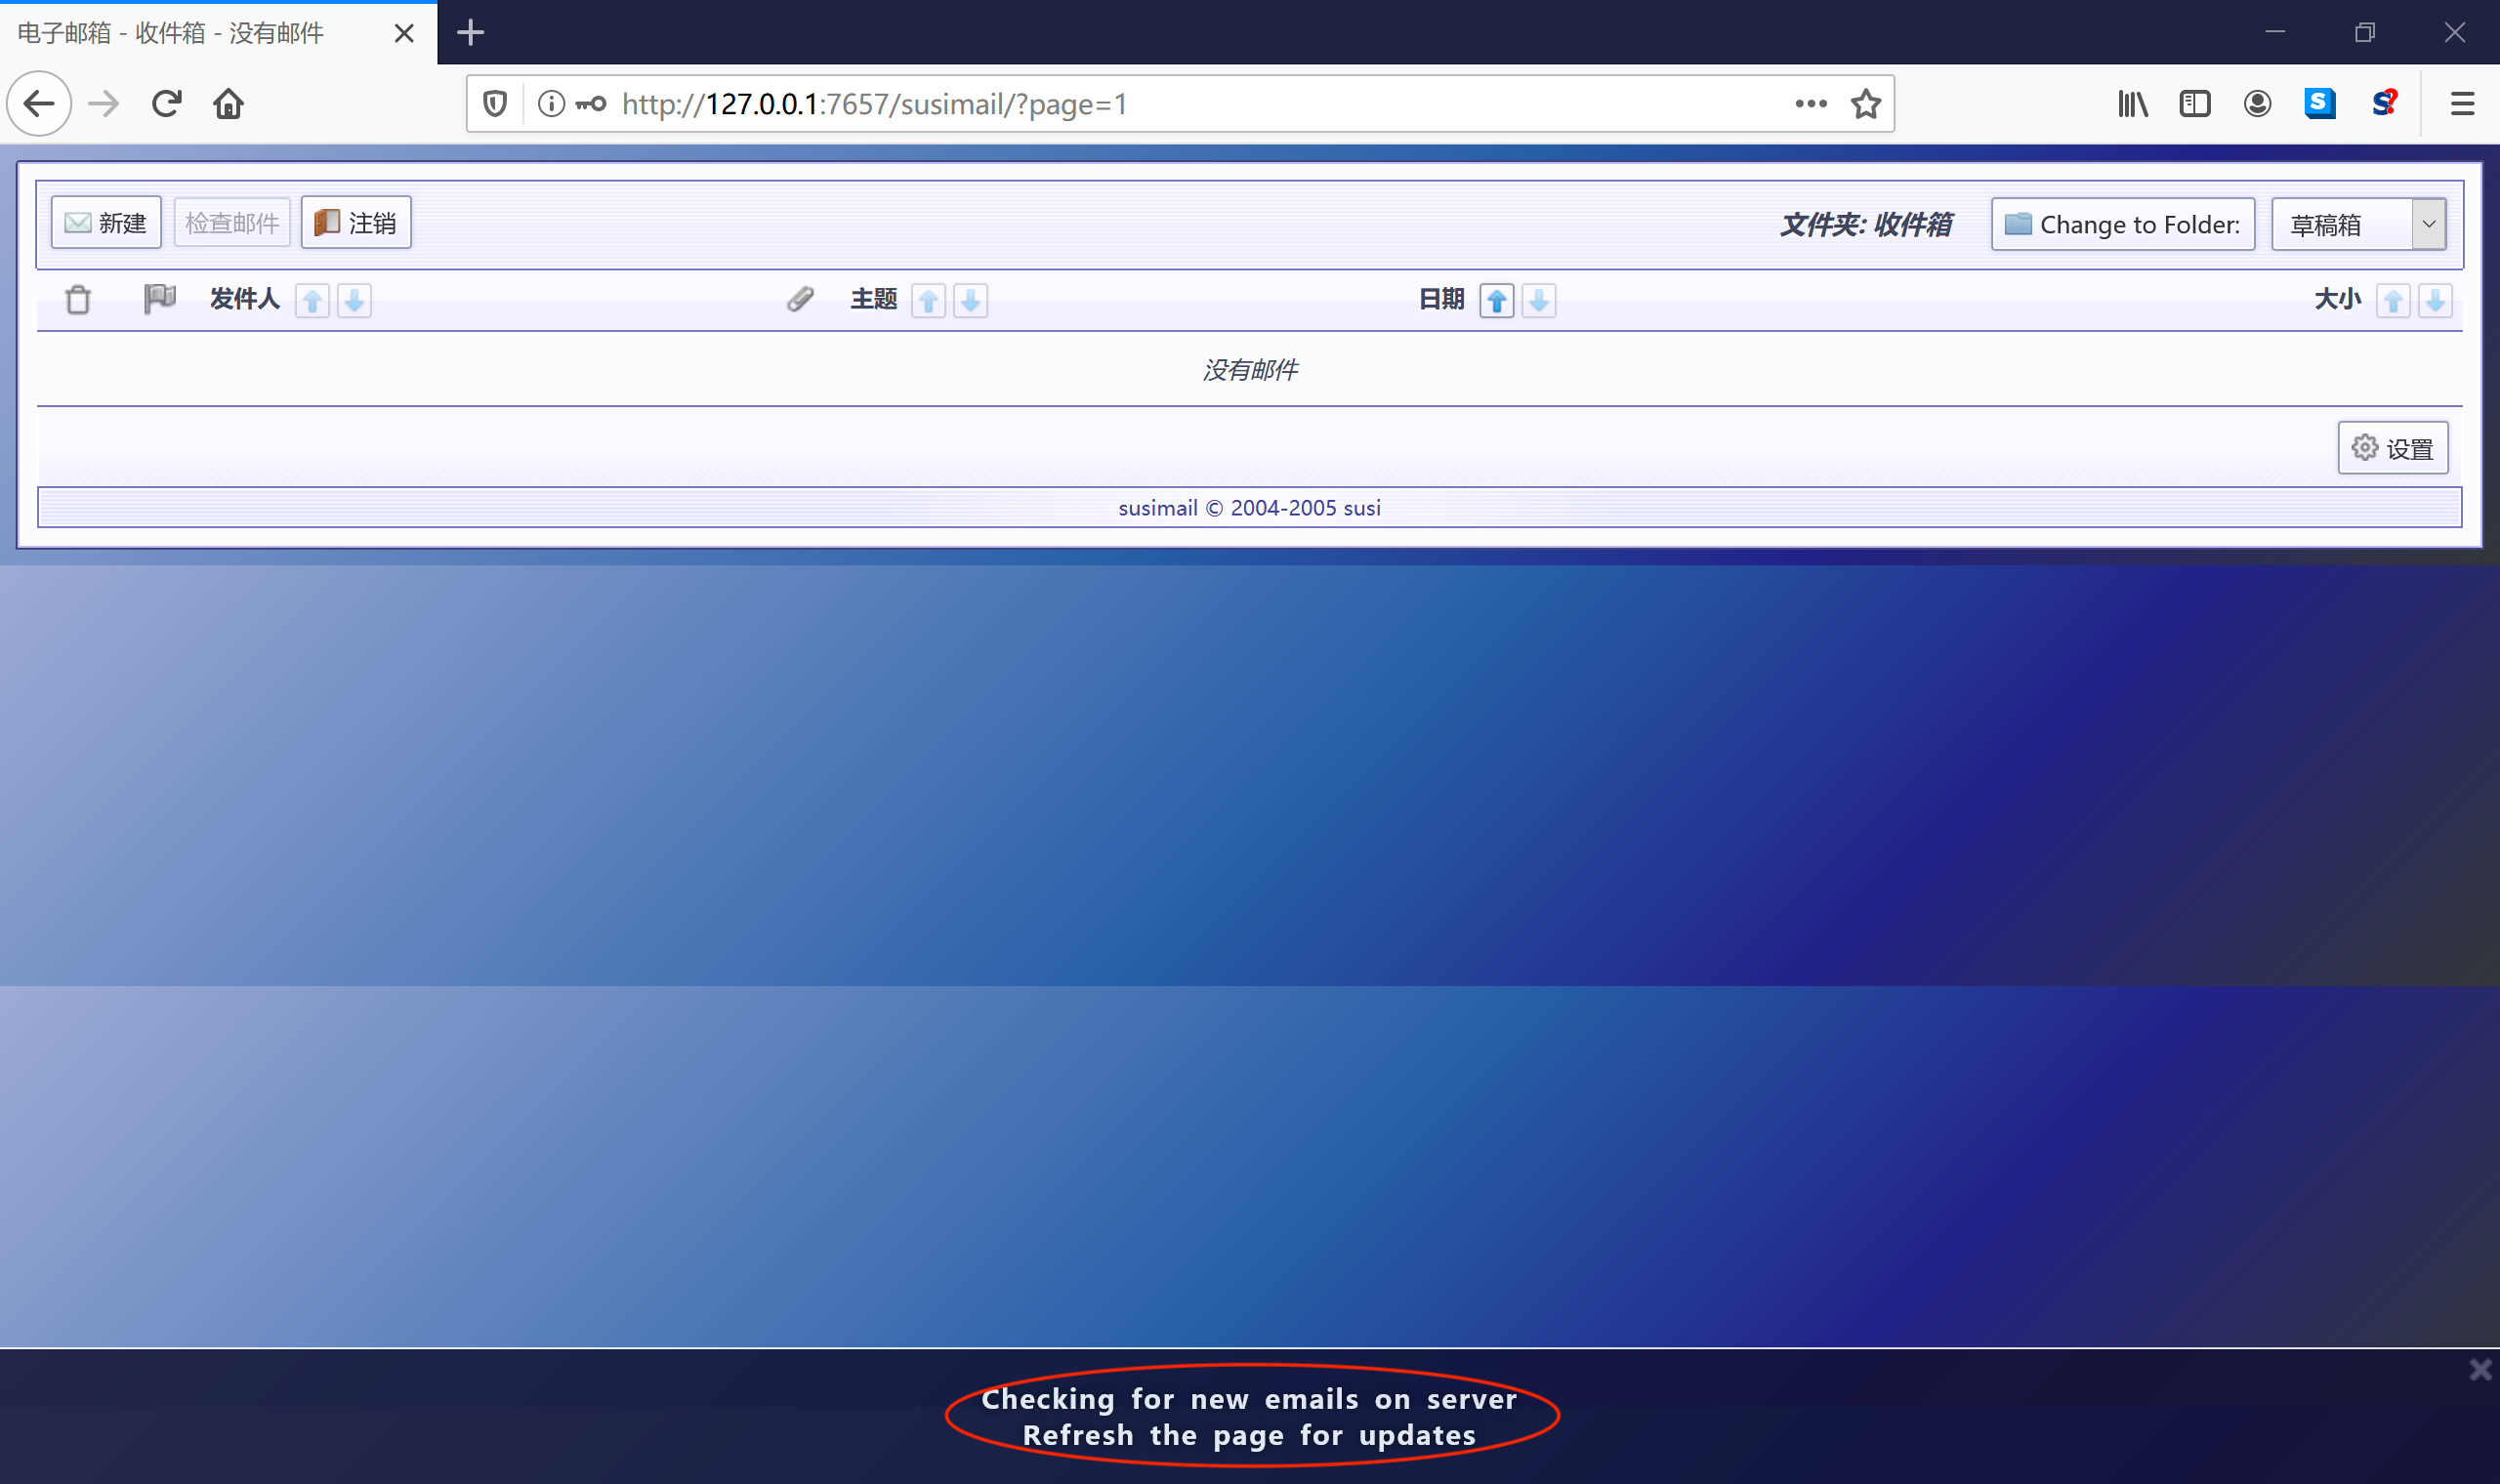Open a new browser tab
Image resolution: width=2500 pixels, height=1484 pixels.
[470, 33]
